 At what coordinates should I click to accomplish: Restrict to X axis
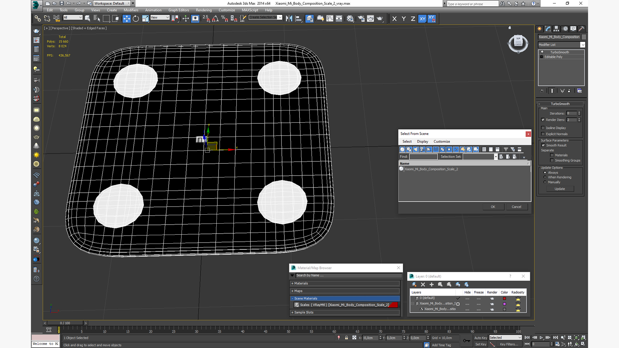click(x=394, y=19)
